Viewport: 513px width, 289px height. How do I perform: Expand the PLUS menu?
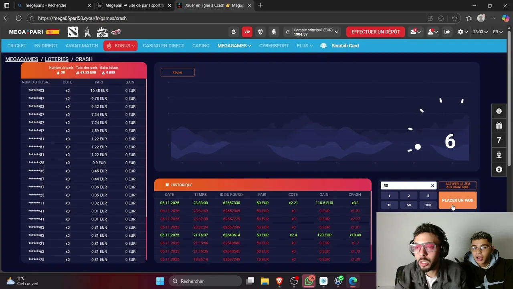pos(305,46)
